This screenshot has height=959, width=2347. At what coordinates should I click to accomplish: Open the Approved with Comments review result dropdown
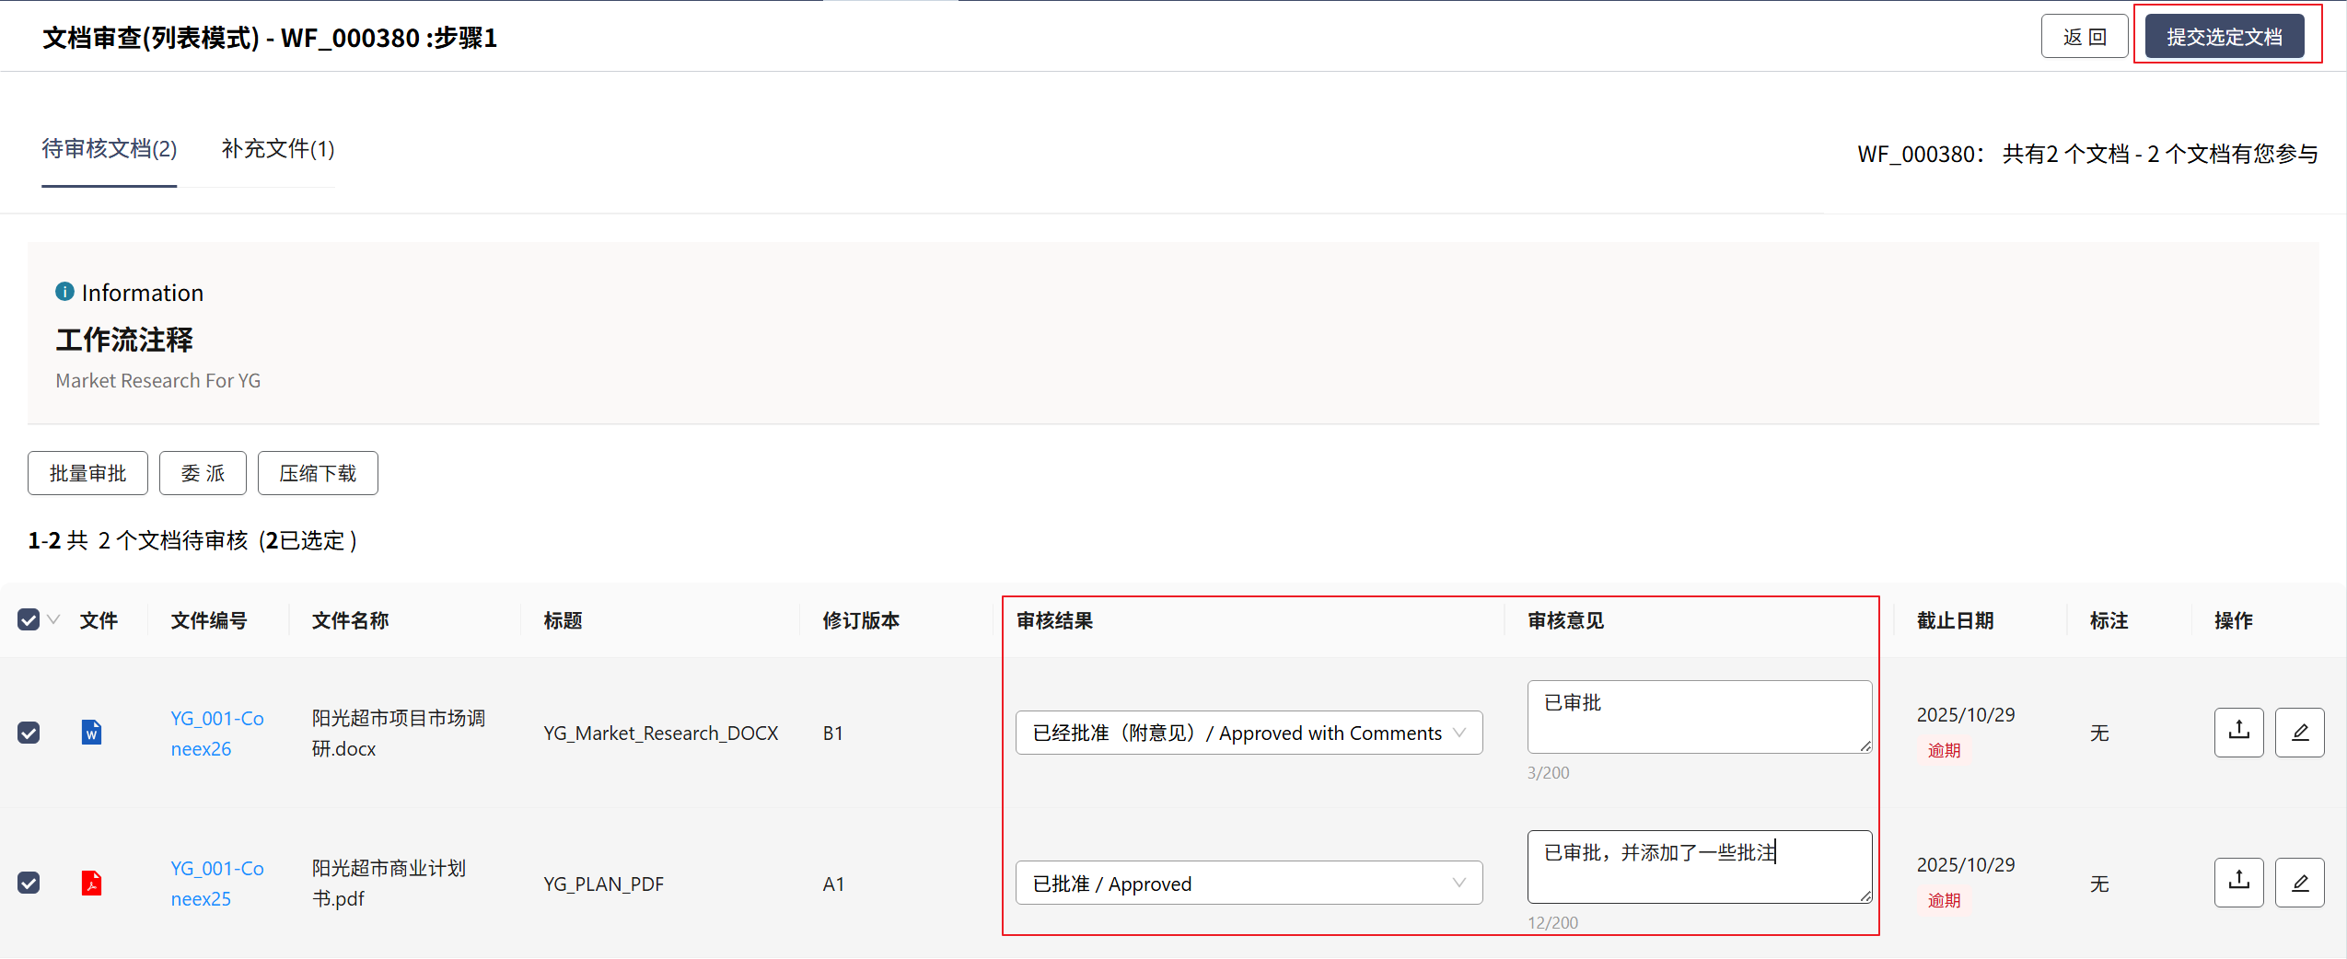click(1248, 733)
